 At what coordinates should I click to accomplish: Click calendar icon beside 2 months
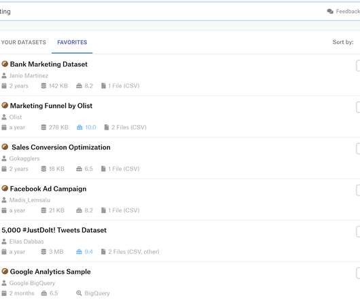pyautogui.click(x=4, y=293)
